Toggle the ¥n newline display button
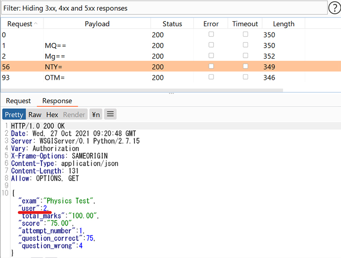Viewport: 341px width, 258px height. (96, 114)
